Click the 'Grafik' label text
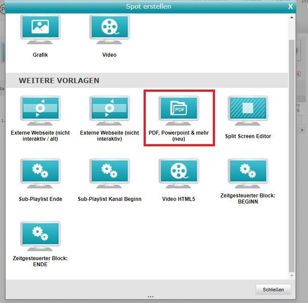Screen dimensions: 308x303 [x=40, y=55]
